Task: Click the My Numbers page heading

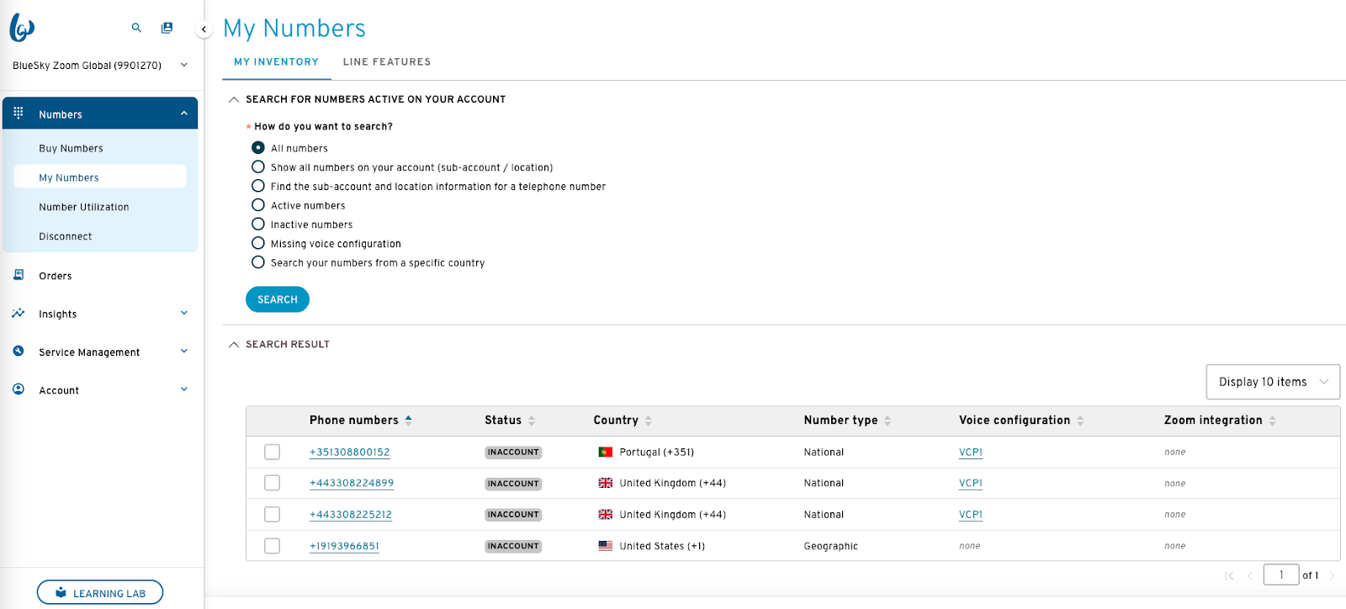Action: click(x=294, y=29)
